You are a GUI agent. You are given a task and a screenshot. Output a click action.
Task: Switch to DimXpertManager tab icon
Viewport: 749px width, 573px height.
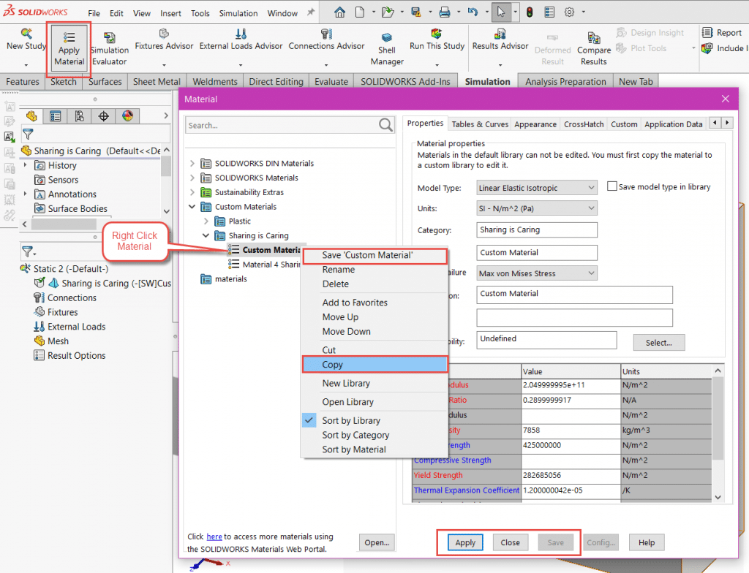coord(103,116)
